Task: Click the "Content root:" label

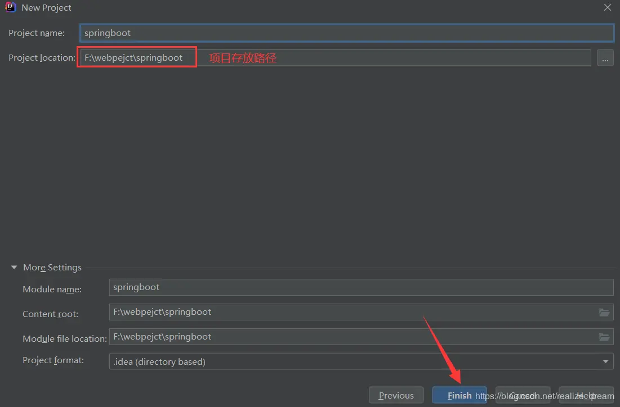Action: tap(50, 314)
